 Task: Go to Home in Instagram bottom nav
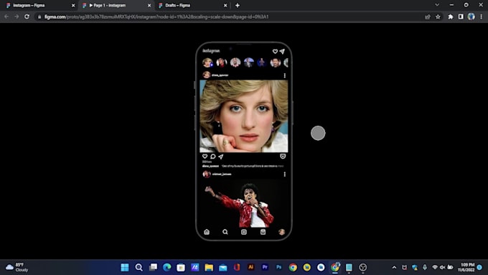(x=207, y=232)
